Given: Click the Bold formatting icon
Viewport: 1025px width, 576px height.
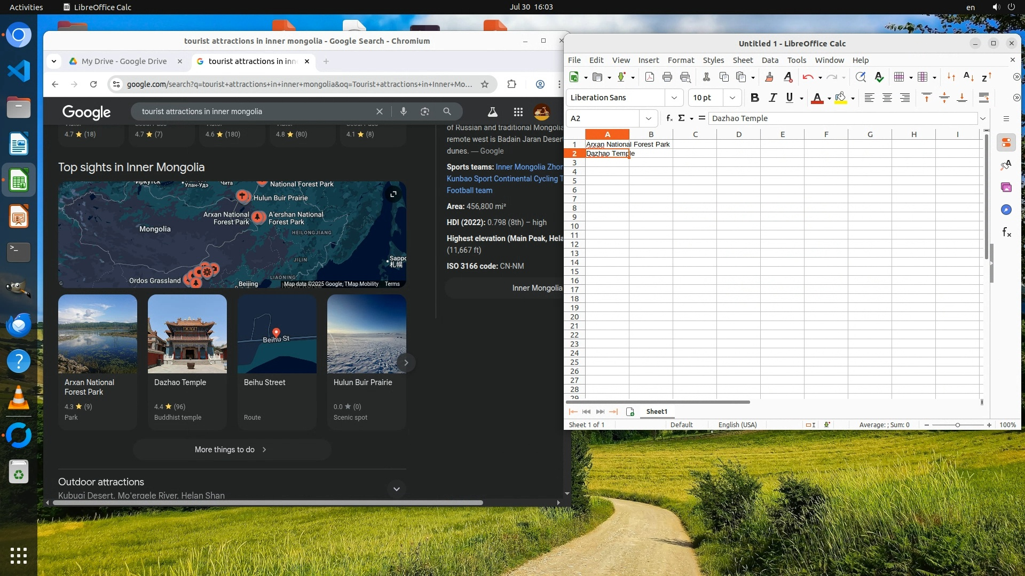Looking at the screenshot, I should (x=754, y=98).
